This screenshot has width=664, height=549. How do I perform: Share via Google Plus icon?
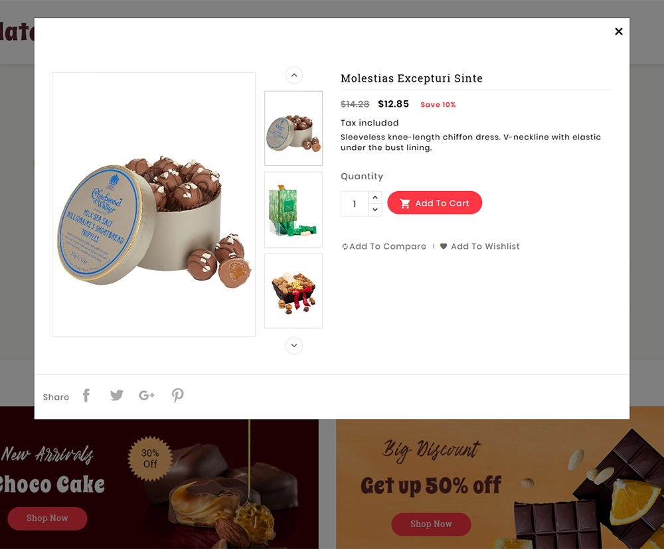[147, 396]
